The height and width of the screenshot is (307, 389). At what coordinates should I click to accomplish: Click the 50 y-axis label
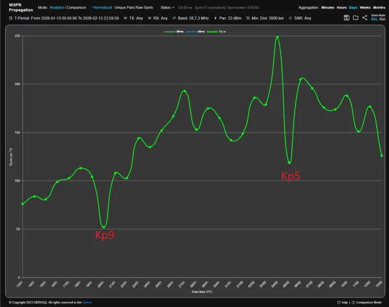coord(18,229)
